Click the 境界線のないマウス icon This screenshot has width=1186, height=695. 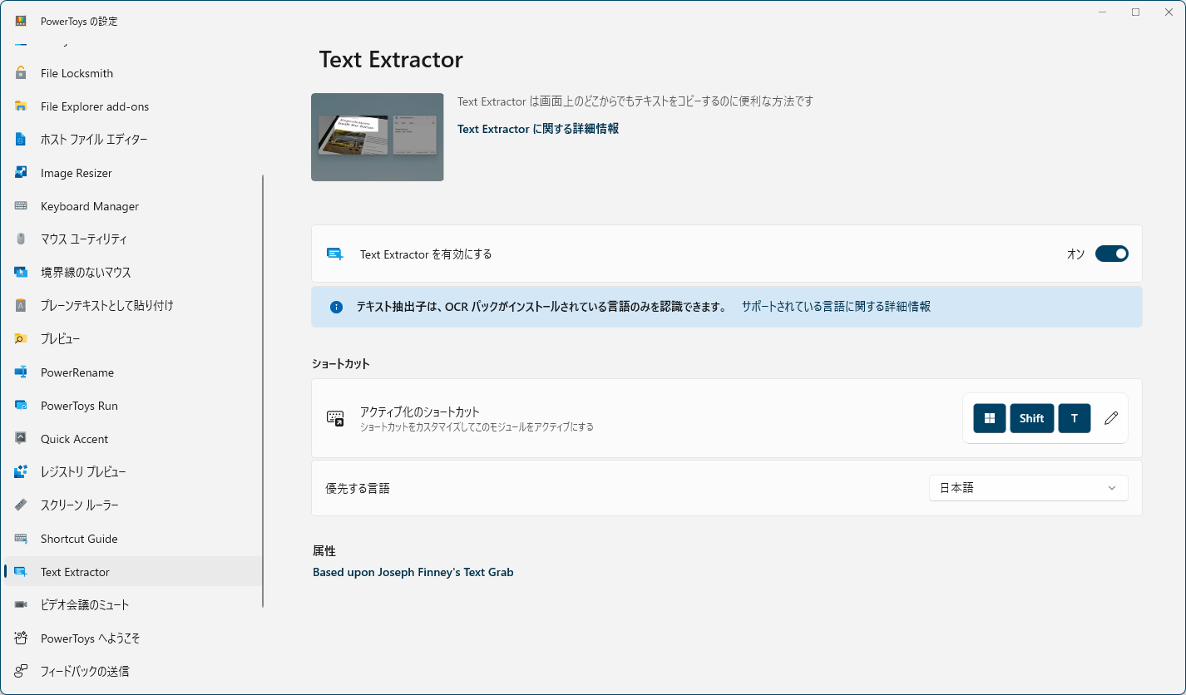tap(21, 273)
